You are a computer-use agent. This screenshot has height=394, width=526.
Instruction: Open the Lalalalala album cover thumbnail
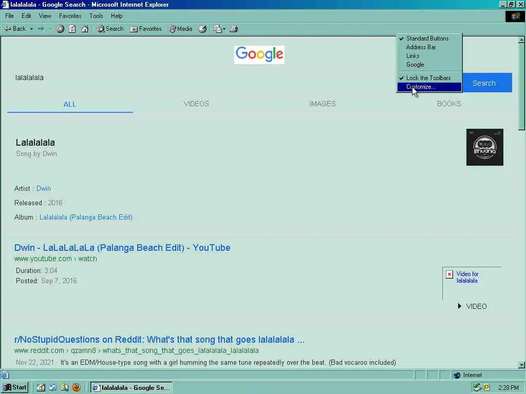click(485, 147)
